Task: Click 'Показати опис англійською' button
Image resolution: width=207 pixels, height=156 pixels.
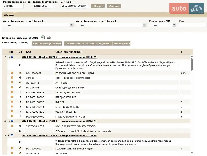Action: tap(79, 44)
